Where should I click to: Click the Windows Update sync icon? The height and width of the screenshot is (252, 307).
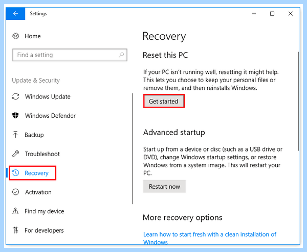coord(16,96)
